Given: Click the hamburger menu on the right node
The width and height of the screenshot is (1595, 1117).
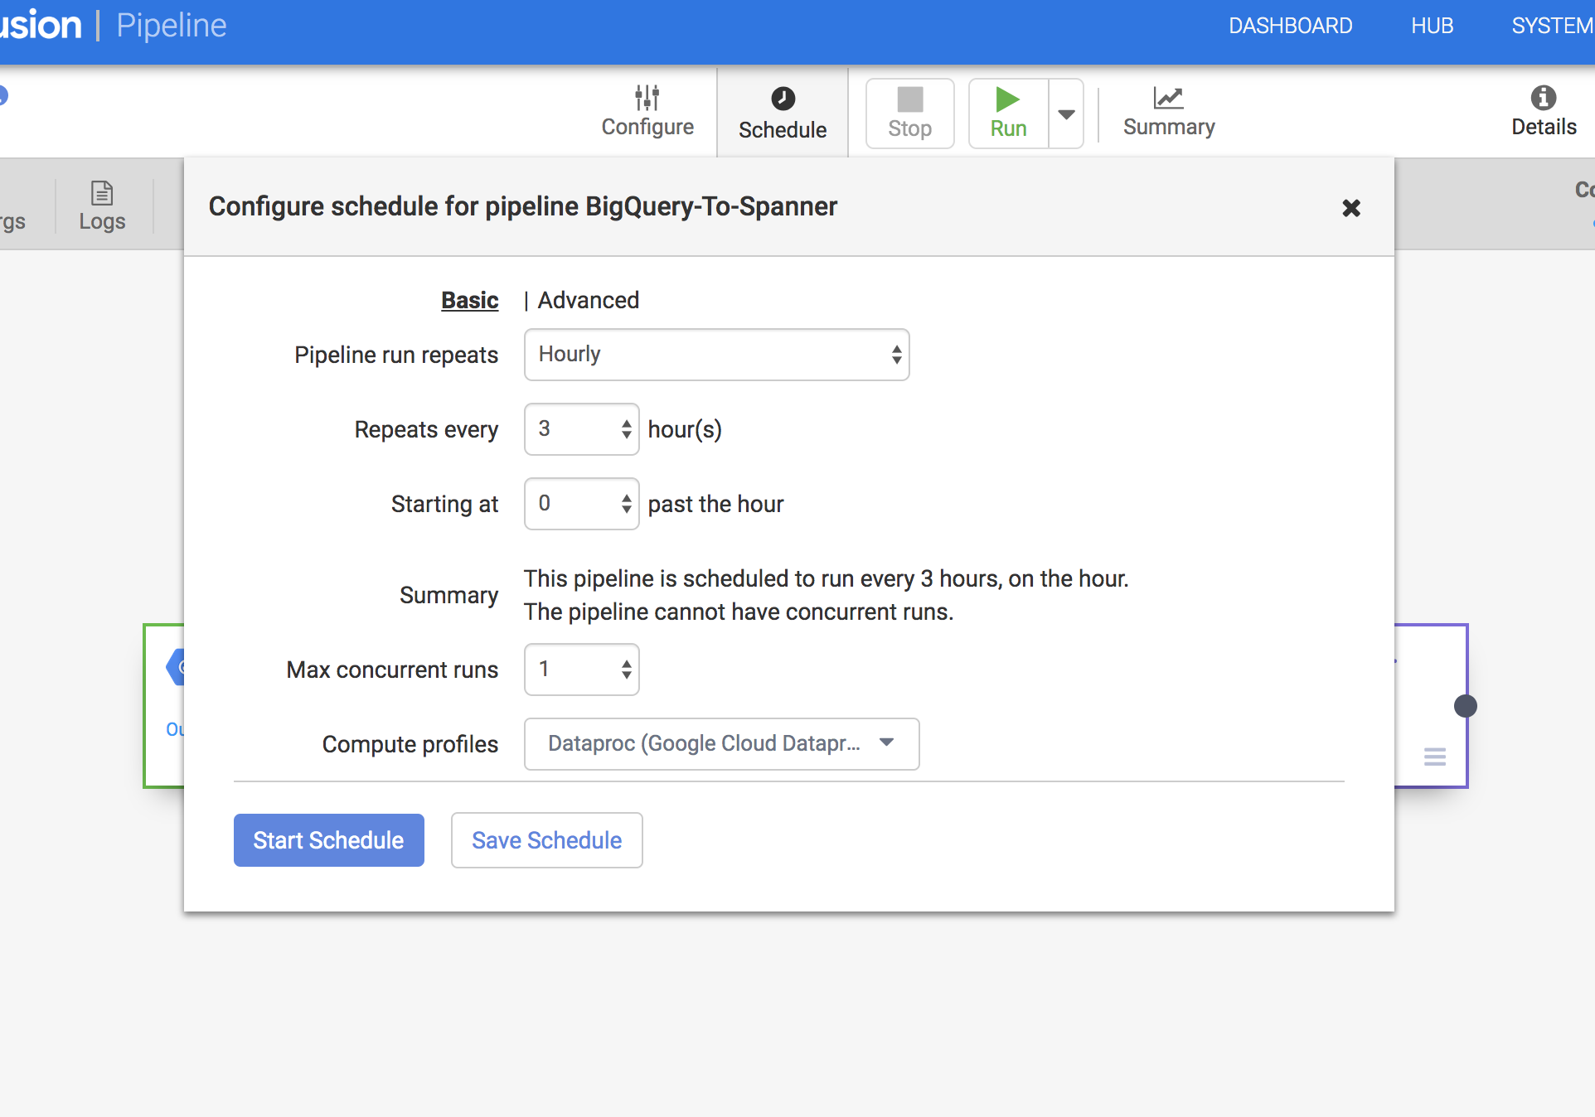Looking at the screenshot, I should 1435,757.
